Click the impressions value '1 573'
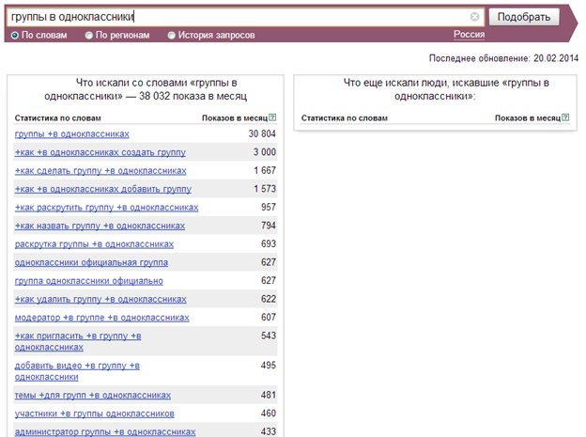The height and width of the screenshot is (437, 586). point(265,189)
